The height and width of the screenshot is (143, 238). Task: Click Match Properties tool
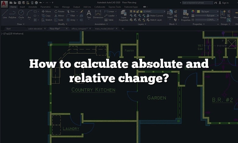pos(186,16)
